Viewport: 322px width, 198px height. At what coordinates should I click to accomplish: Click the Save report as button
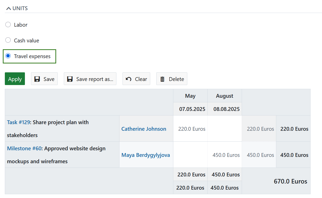(90, 79)
